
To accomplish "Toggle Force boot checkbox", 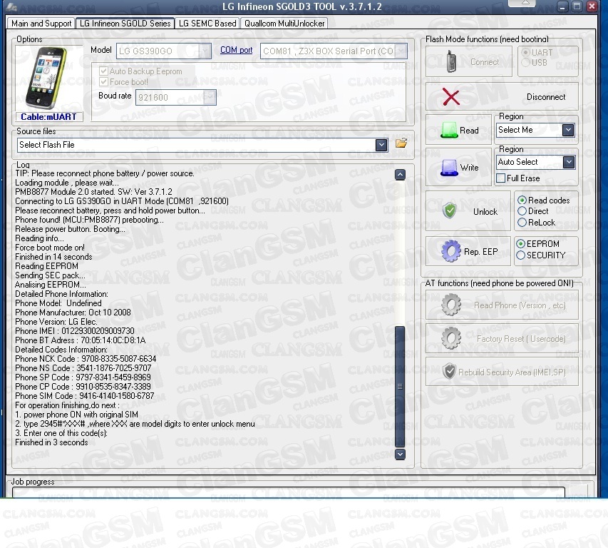I will [103, 82].
